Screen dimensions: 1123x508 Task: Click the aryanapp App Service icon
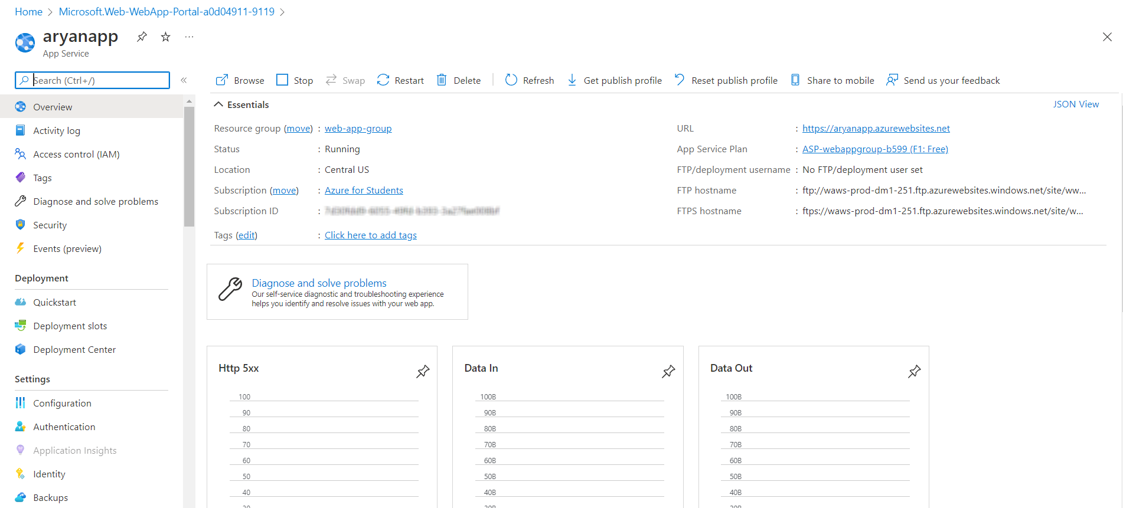(x=25, y=42)
